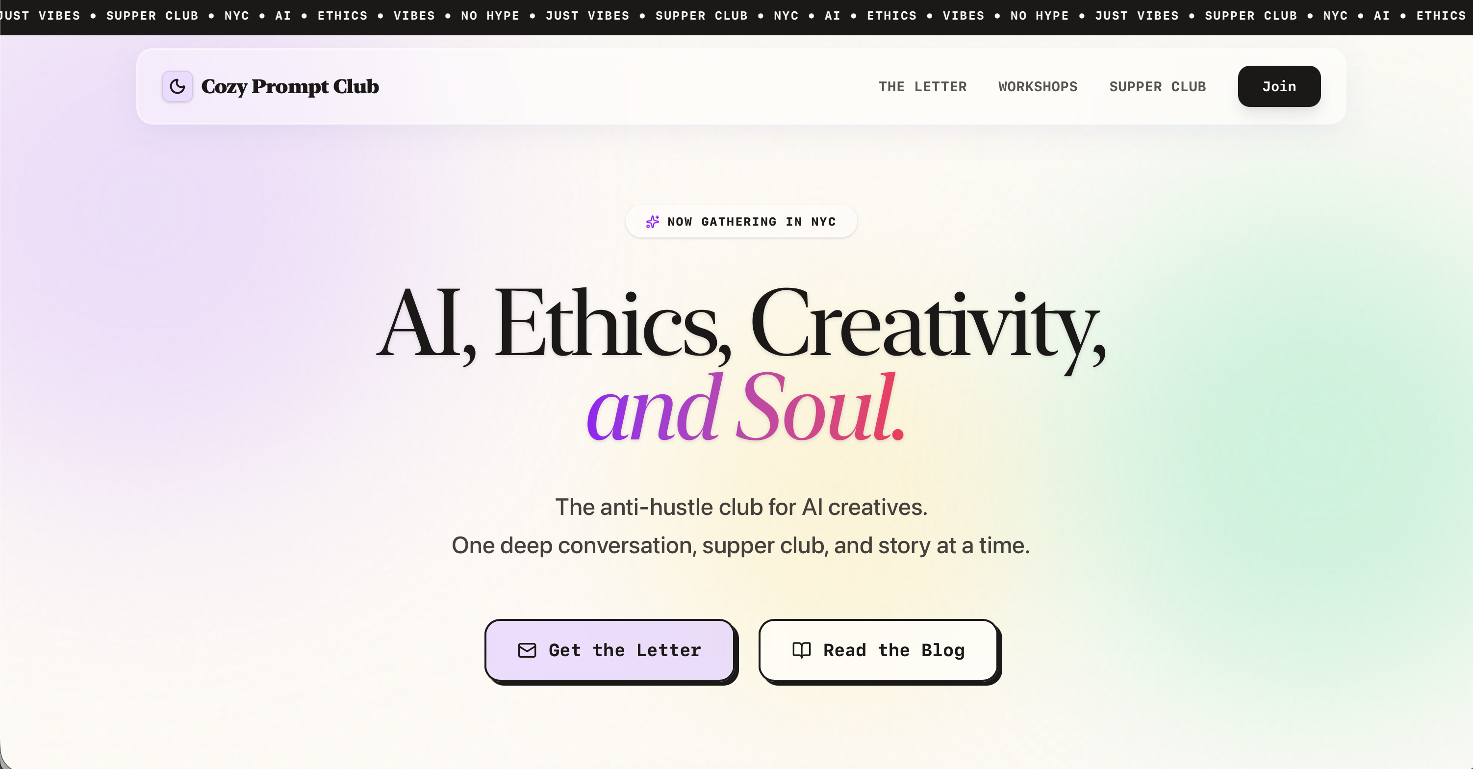Screen dimensions: 1473x769
Task: Click the purple sparkle icon in the NYC badge
Action: pyautogui.click(x=652, y=222)
